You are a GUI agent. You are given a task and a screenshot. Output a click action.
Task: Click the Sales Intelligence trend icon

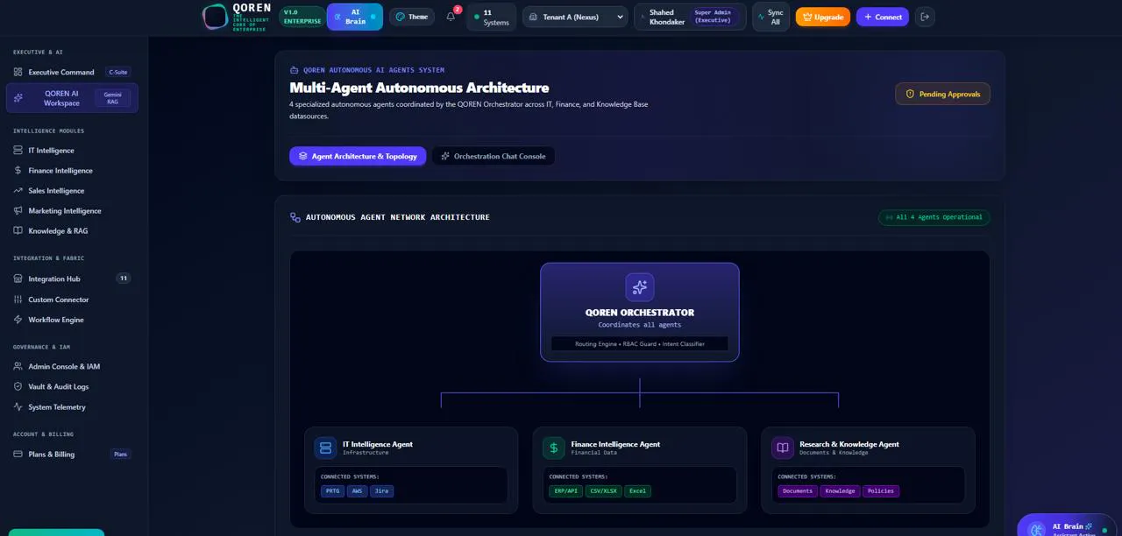click(18, 191)
